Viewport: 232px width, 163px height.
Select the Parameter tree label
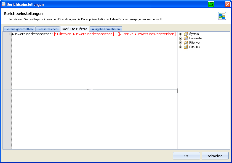pyautogui.click(x=196, y=38)
